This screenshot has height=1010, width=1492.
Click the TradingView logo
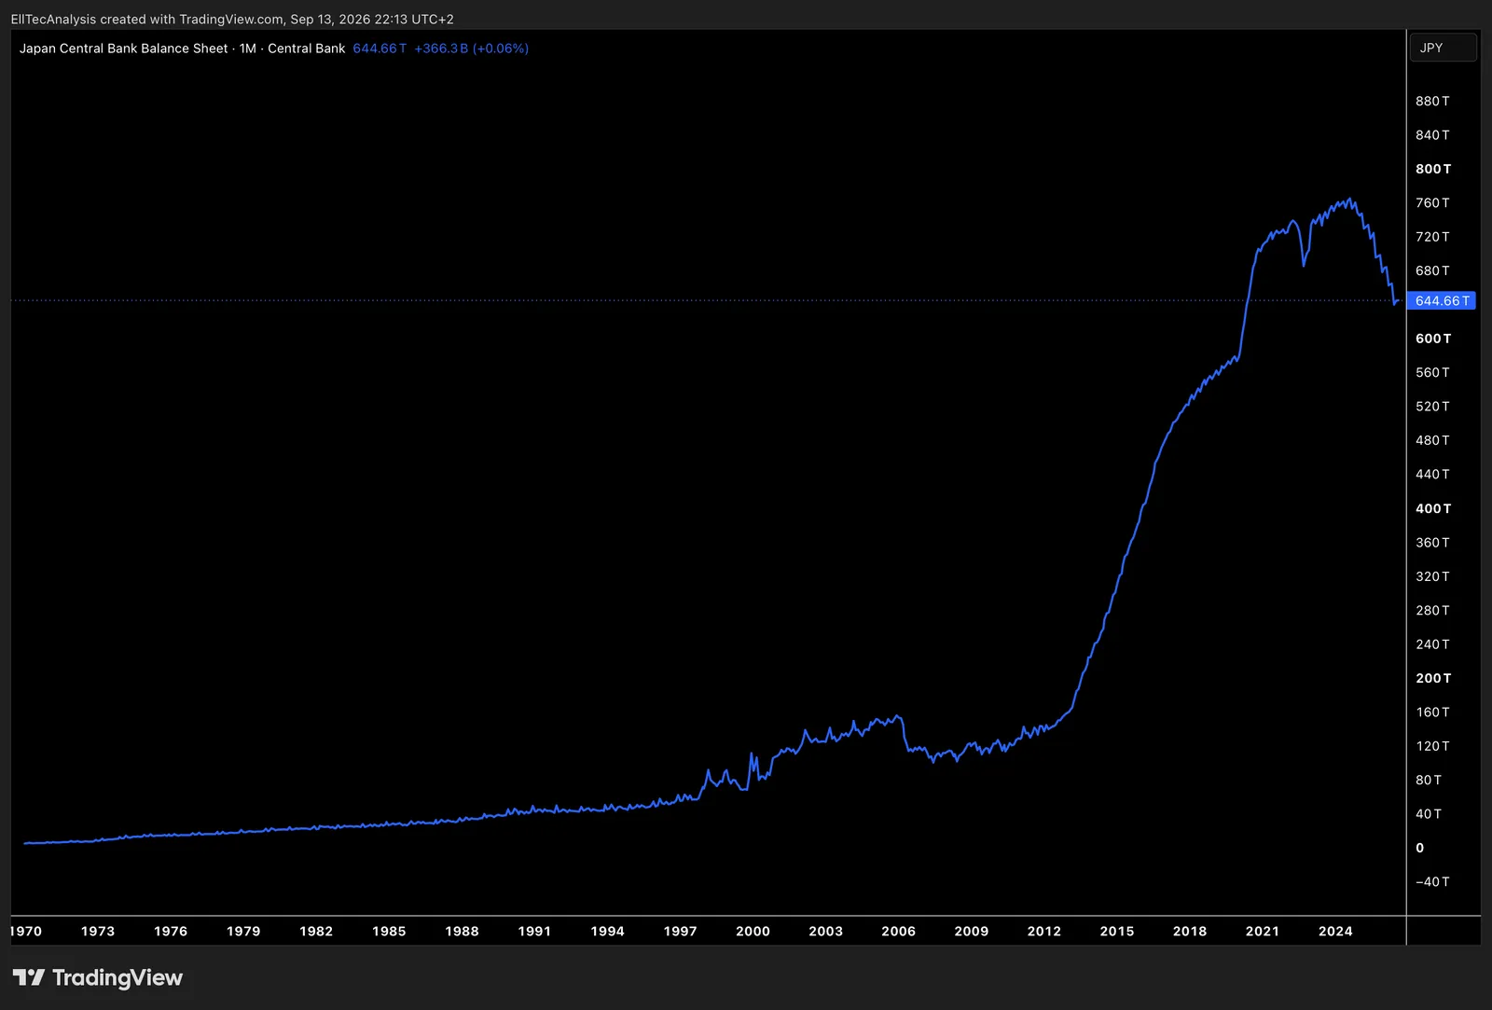click(98, 977)
